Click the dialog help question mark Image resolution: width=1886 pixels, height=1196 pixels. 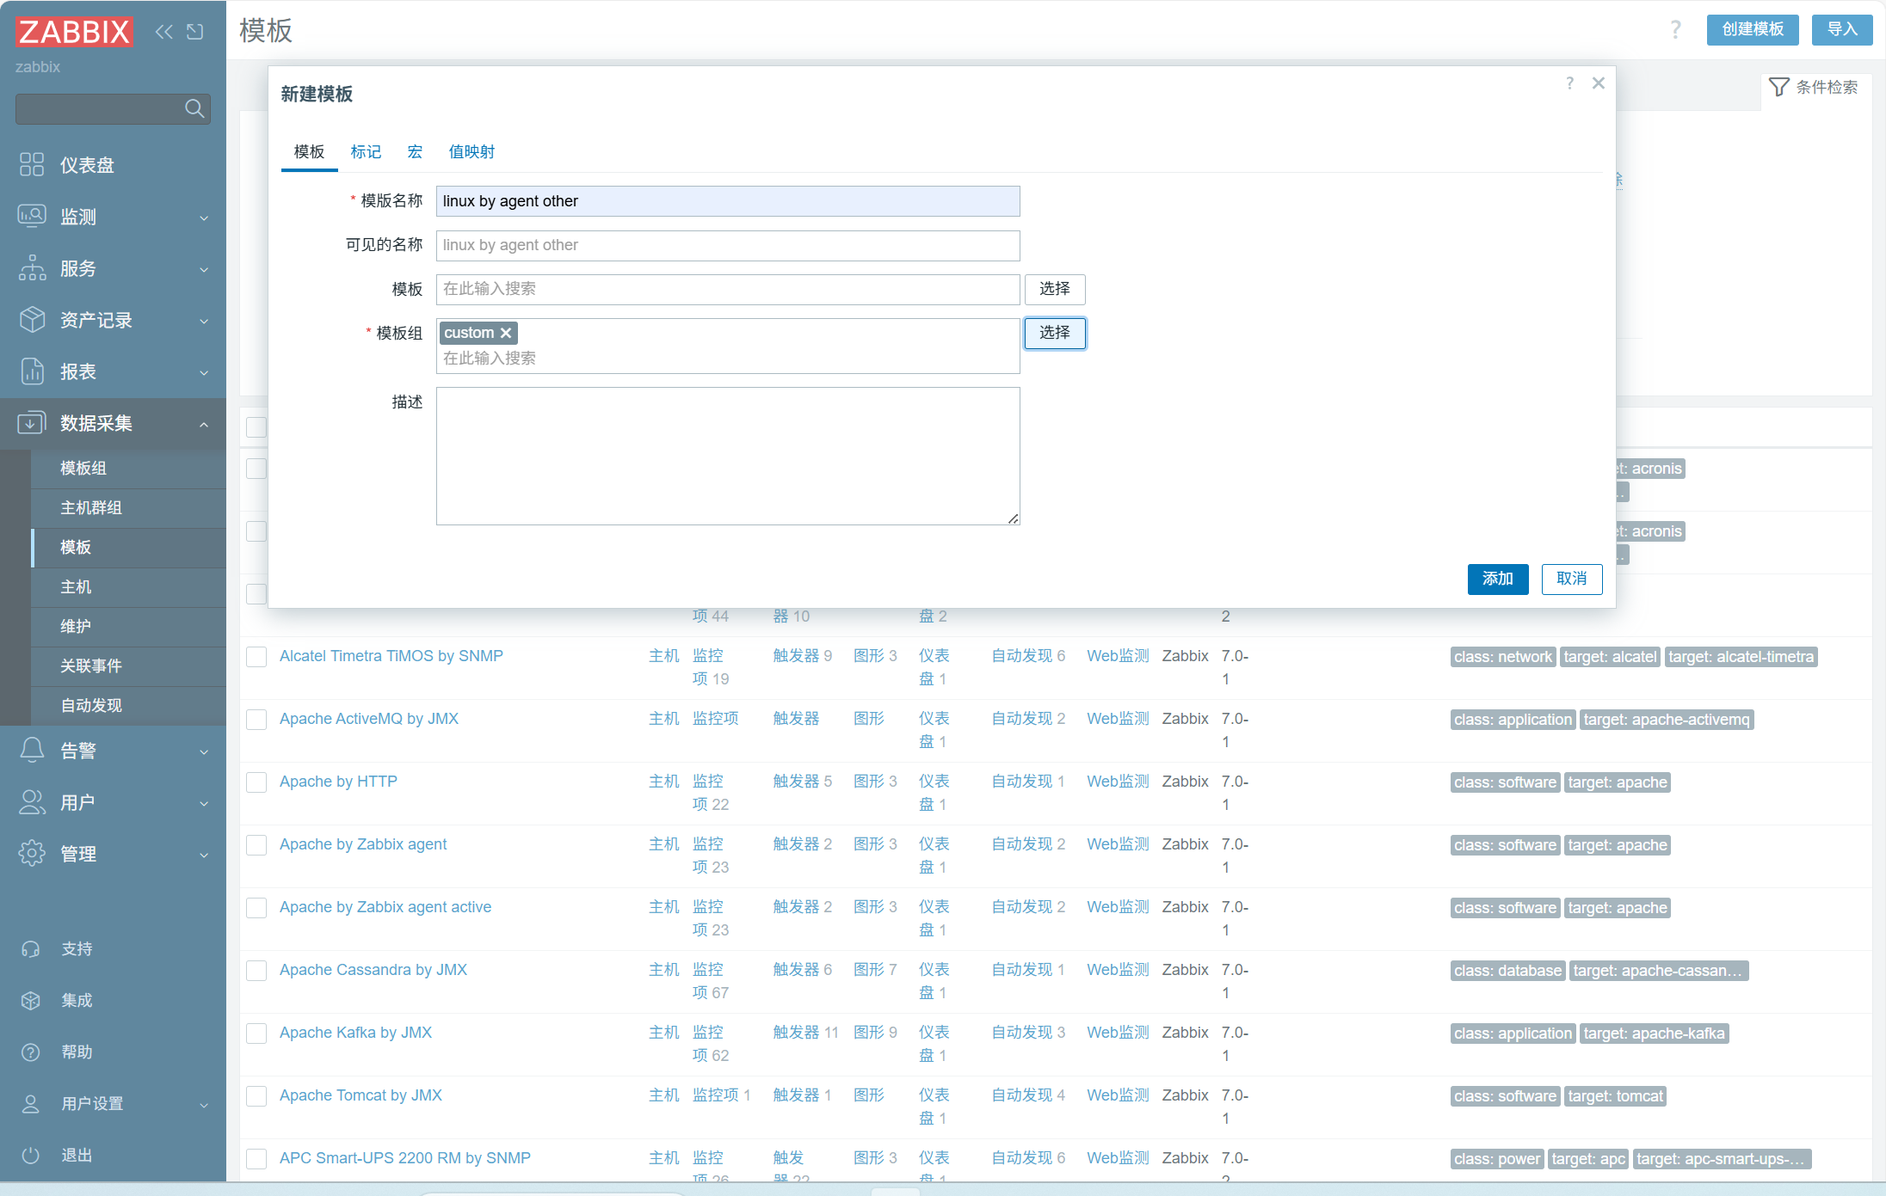pos(1570,83)
